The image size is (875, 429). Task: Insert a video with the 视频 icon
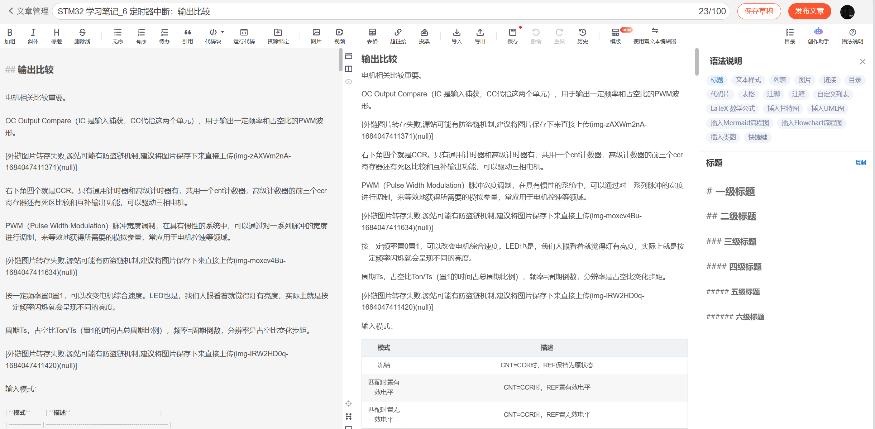tap(339, 36)
